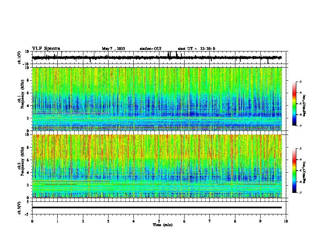The width and height of the screenshot is (322, 248).
Task: Click the 'station=OUI' header label
Action: pyautogui.click(x=150, y=49)
